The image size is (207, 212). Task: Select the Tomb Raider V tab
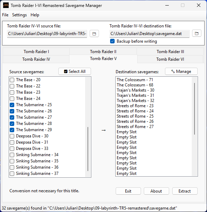pos(104,59)
